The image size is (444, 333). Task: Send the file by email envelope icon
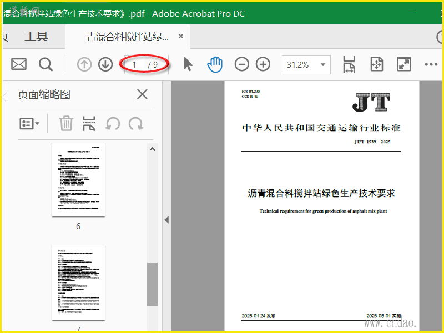(x=19, y=64)
